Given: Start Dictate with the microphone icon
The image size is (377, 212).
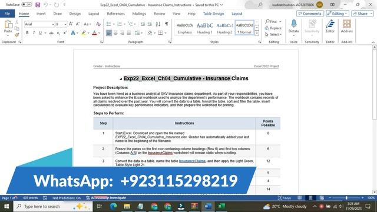Looking at the screenshot, I should (293, 24).
